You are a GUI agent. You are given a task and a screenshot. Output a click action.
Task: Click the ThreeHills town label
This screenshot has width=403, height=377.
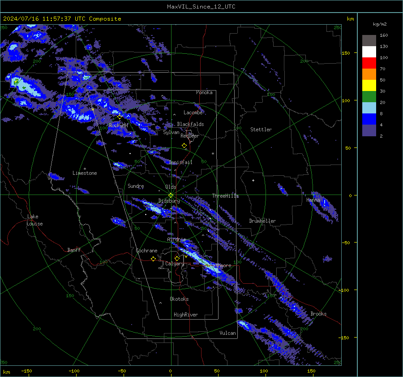[x=225, y=196]
